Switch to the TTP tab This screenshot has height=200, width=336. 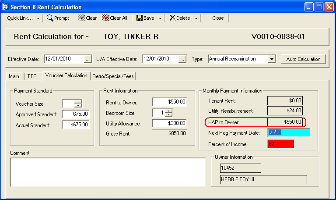coord(32,76)
